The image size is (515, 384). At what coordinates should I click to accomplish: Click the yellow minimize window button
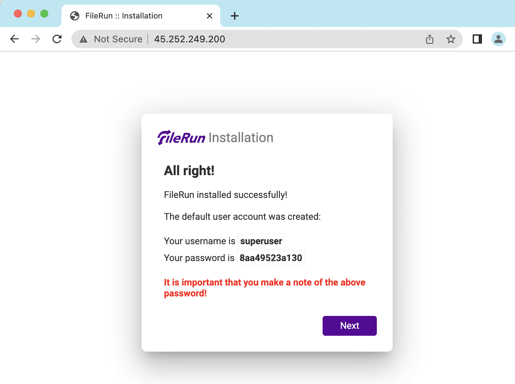click(x=31, y=14)
